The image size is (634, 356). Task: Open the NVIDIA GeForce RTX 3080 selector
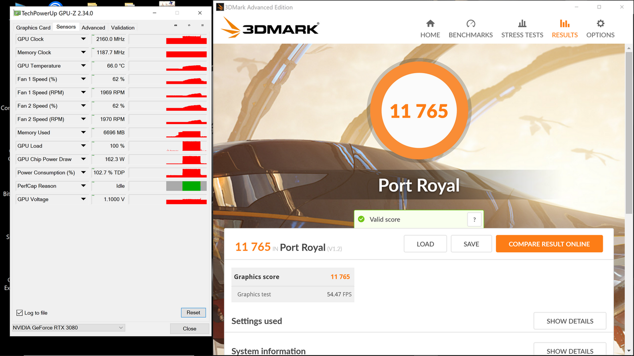tap(68, 328)
